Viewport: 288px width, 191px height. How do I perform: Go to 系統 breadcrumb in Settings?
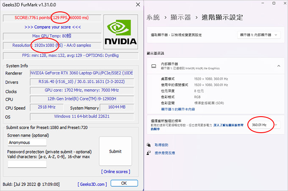tap(153, 17)
